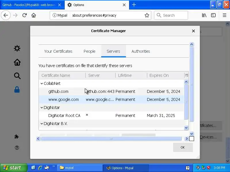Show site info for Mypal identity icon
230x172 pixels.
[60, 15]
